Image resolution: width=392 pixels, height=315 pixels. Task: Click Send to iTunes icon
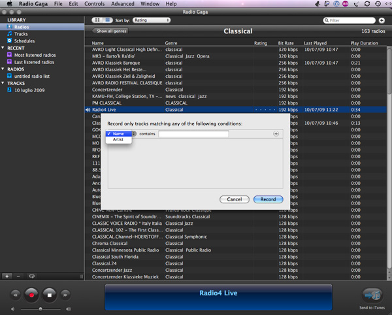coord(372,296)
